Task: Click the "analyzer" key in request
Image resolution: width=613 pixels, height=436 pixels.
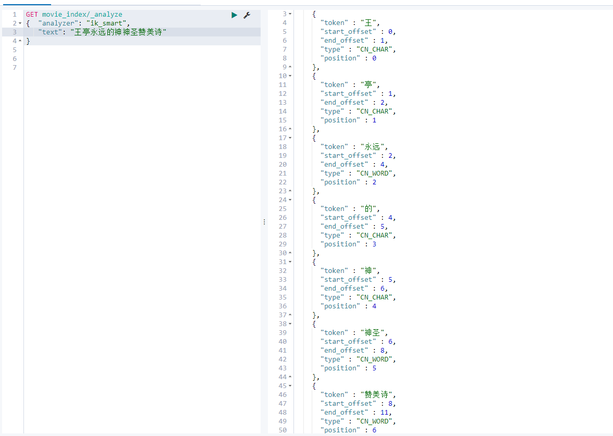Action: pos(58,23)
